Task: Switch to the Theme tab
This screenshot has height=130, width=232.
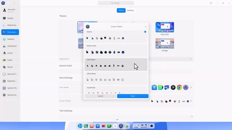Action: (x=121, y=10)
